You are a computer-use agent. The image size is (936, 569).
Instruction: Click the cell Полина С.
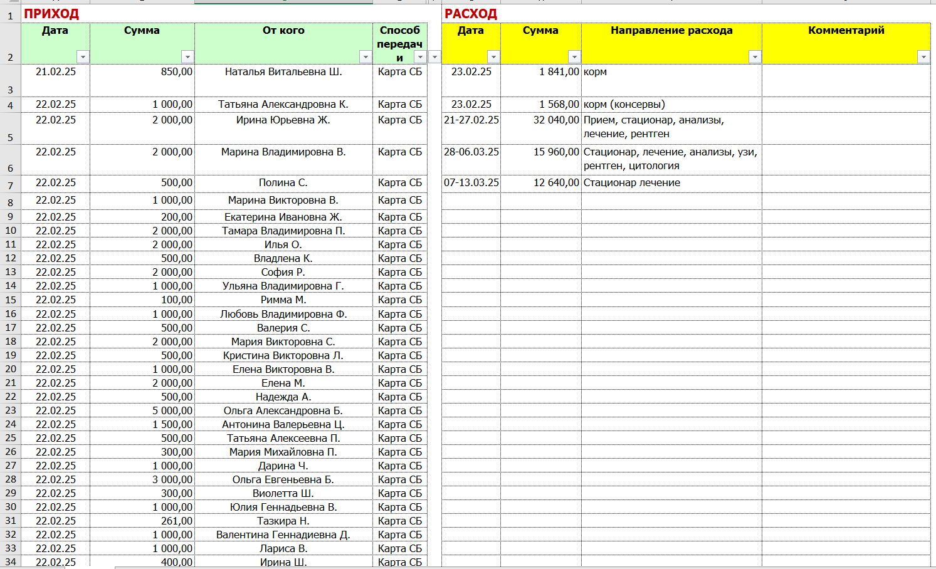284,184
